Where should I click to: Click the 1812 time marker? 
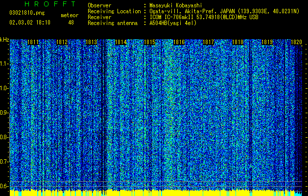pyautogui.click(x=62, y=42)
